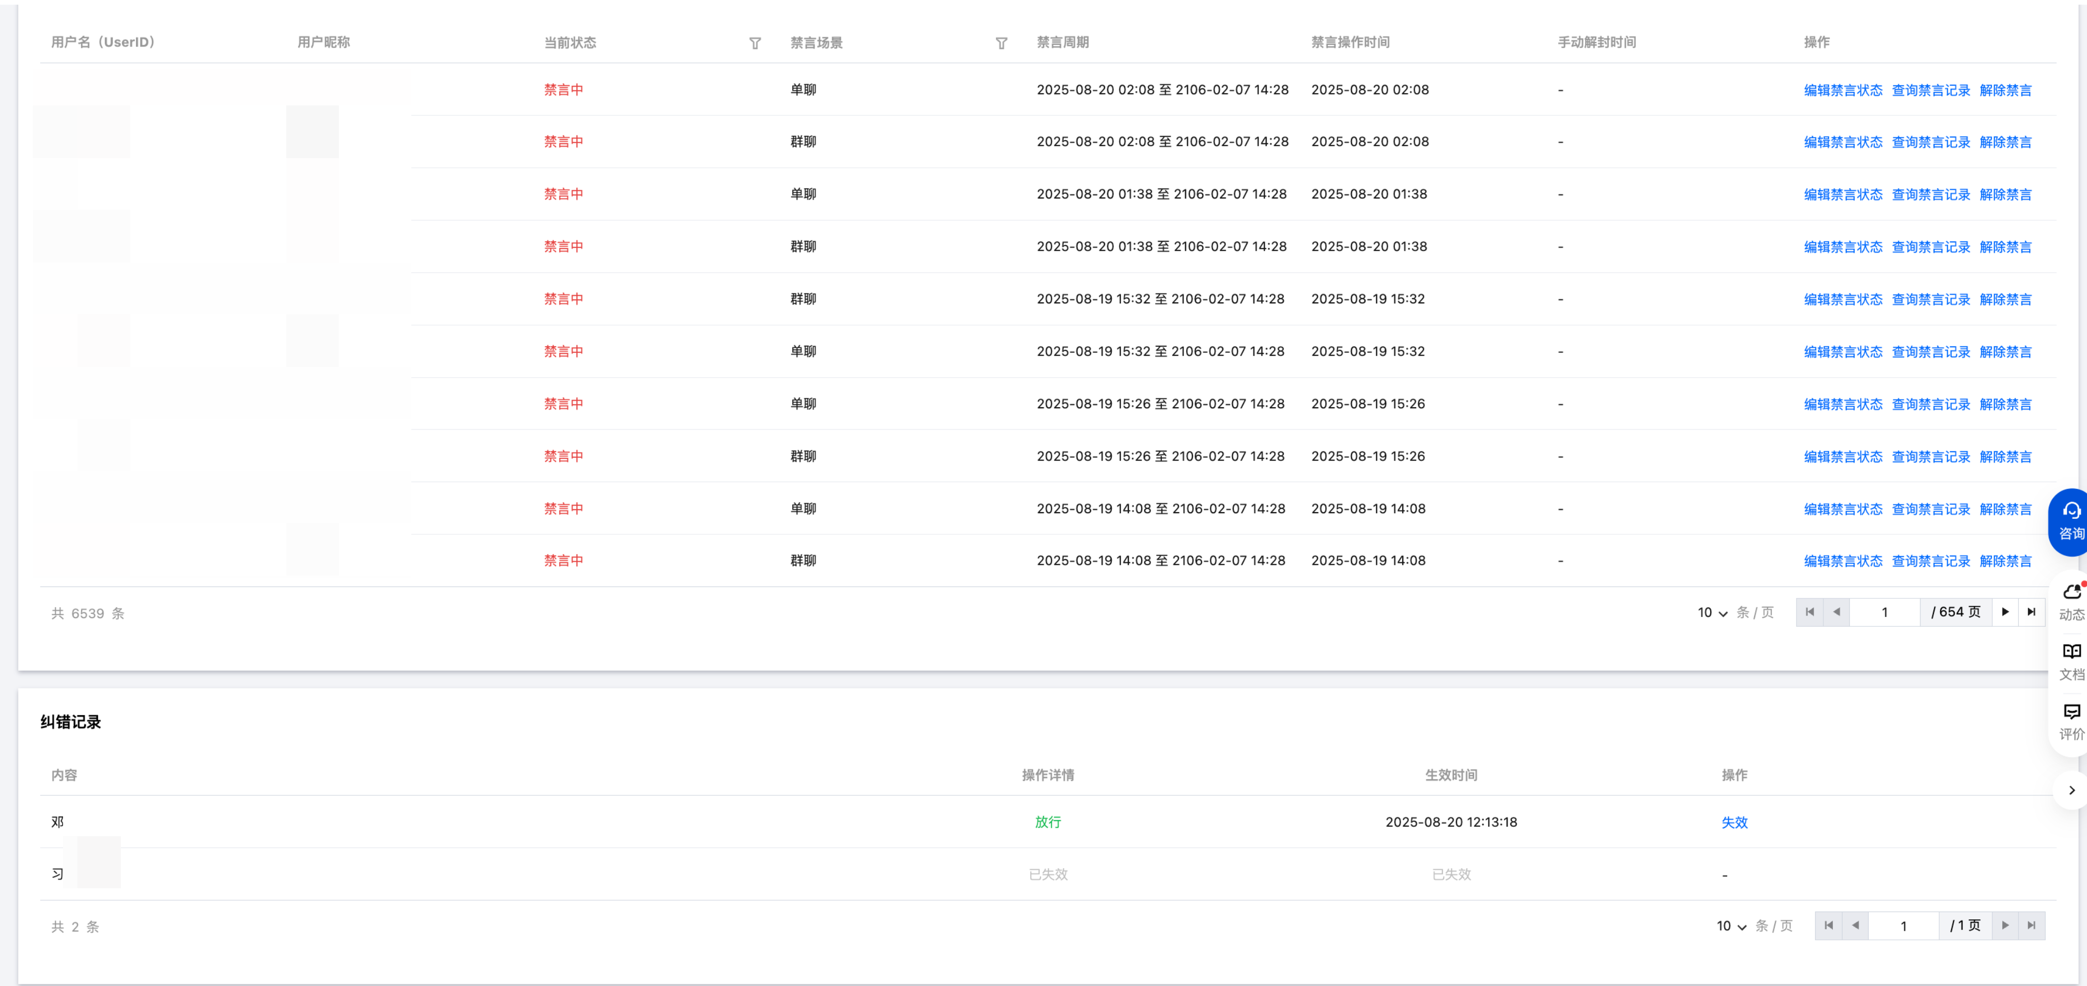Click 2025-08-19 15:32 operation time in 群聊 row
The image size is (2087, 986).
pyautogui.click(x=1368, y=298)
